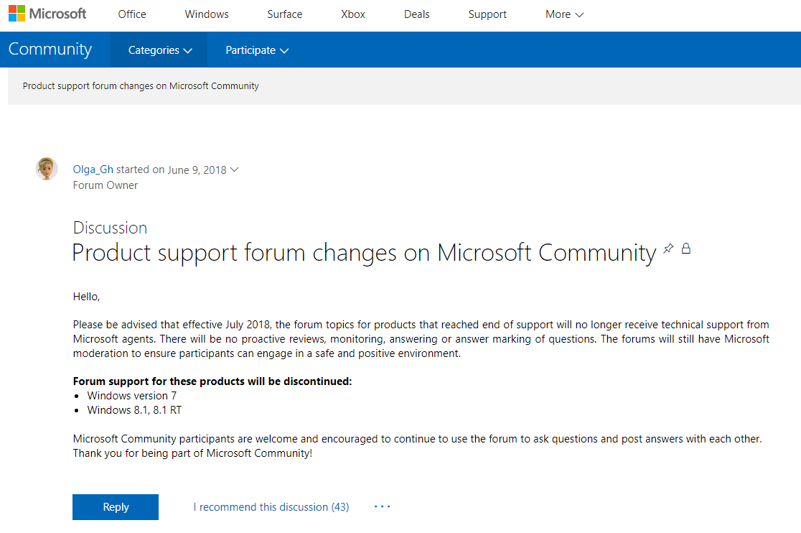Select Xbox in the top navigation
Viewport: 801px width, 533px height.
click(353, 14)
